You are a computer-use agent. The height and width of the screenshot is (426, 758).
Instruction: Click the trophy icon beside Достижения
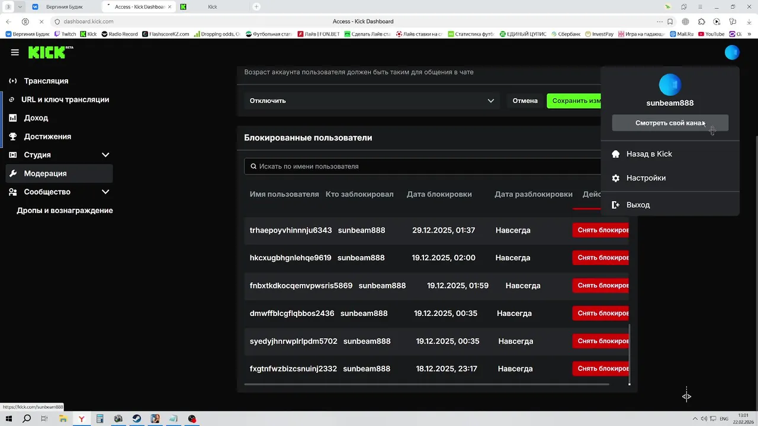(x=13, y=136)
